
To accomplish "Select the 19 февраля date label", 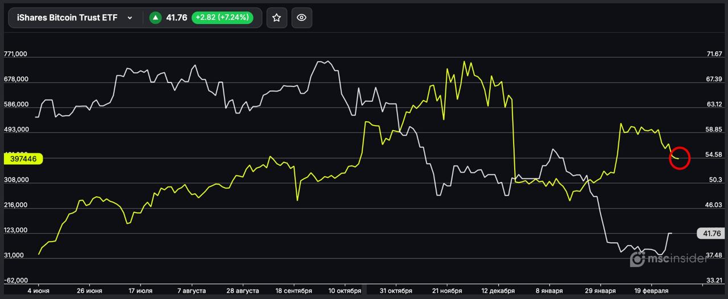I will (651, 291).
